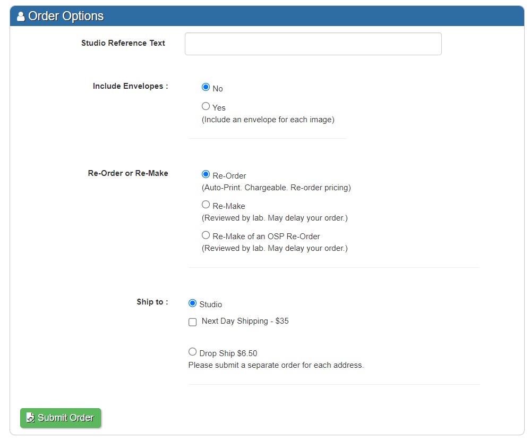Image resolution: width=530 pixels, height=439 pixels.
Task: Click 'Please submit a separate order for each address.'
Action: click(276, 365)
